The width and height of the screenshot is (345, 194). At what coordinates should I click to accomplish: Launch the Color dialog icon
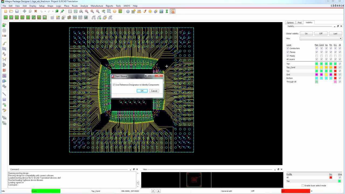[144, 11]
